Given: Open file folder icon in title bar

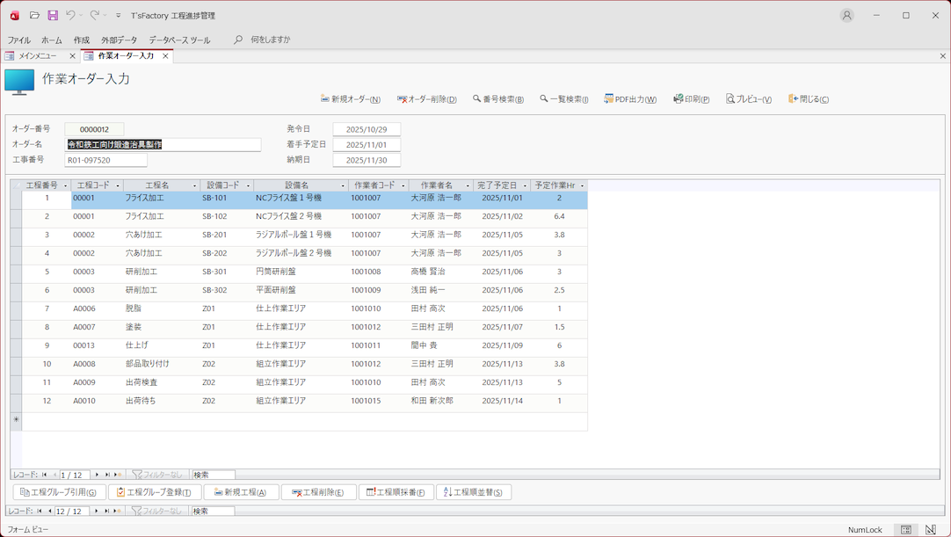Looking at the screenshot, I should click(34, 15).
